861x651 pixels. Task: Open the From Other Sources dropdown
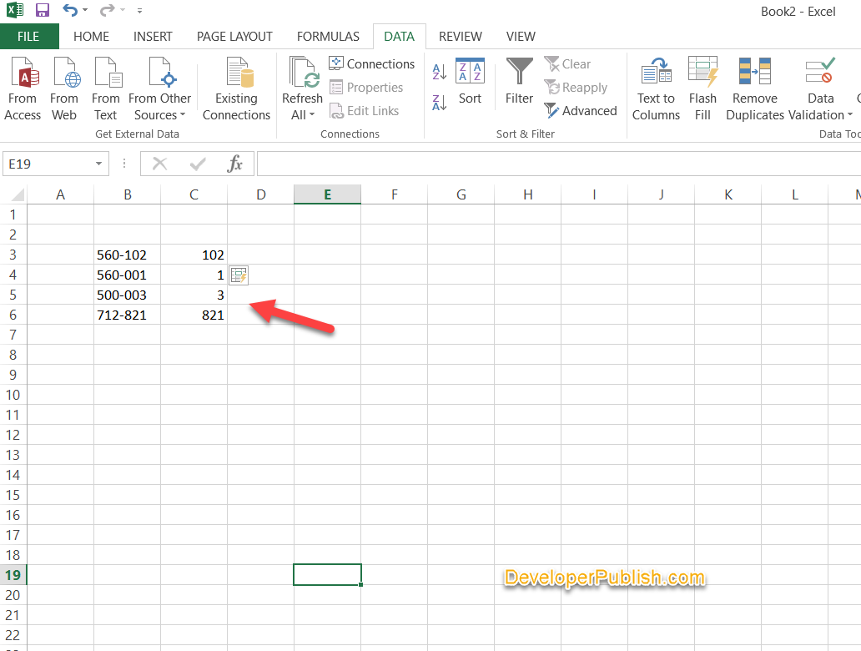159,87
